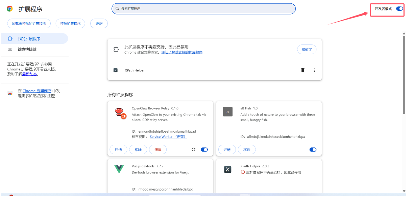412x199 pixels.
Task: Select 我的扩展程序 in the sidebar
Action: (34, 39)
